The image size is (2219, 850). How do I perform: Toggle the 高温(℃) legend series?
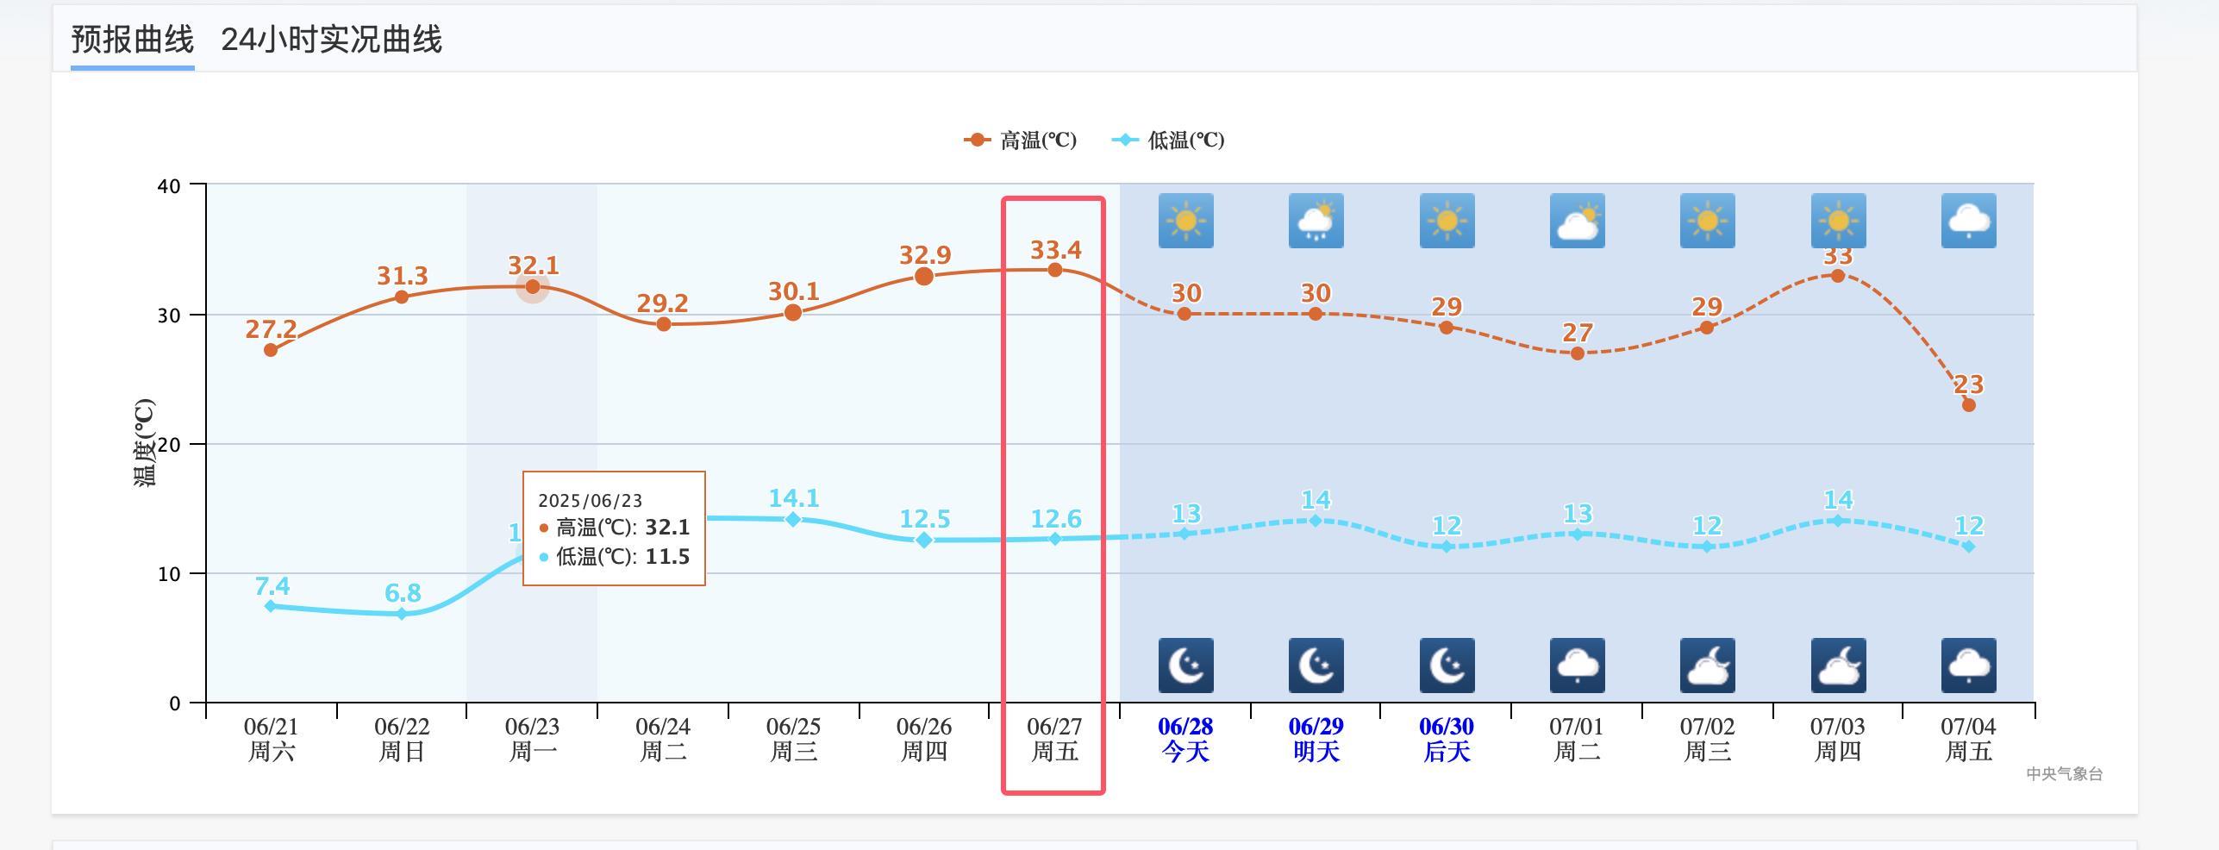1021,140
